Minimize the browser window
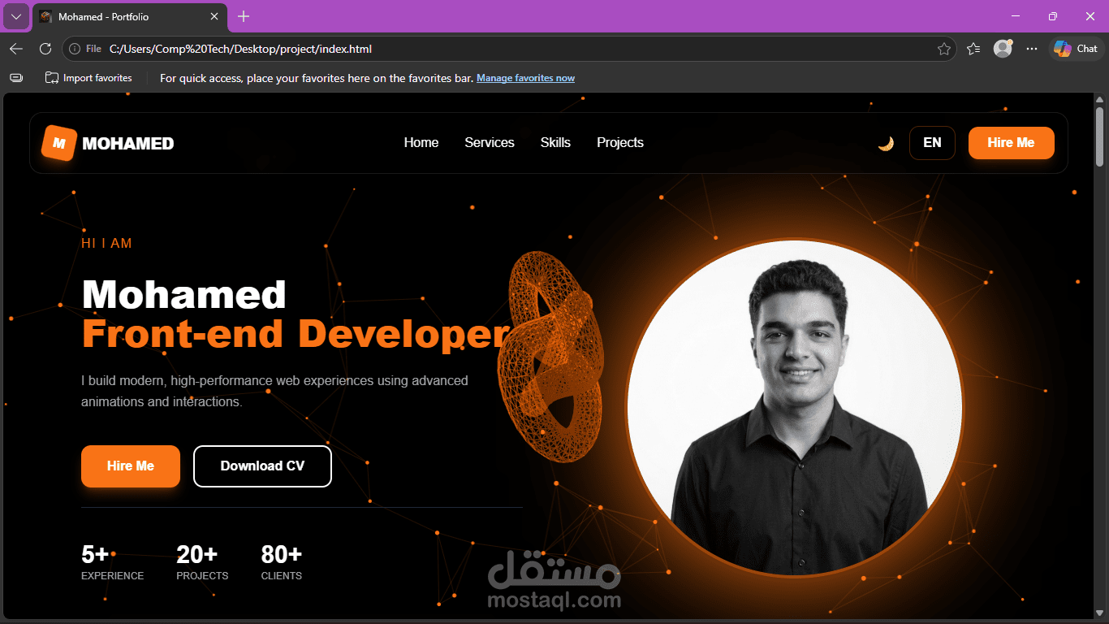Viewport: 1109px width, 624px height. [1015, 16]
